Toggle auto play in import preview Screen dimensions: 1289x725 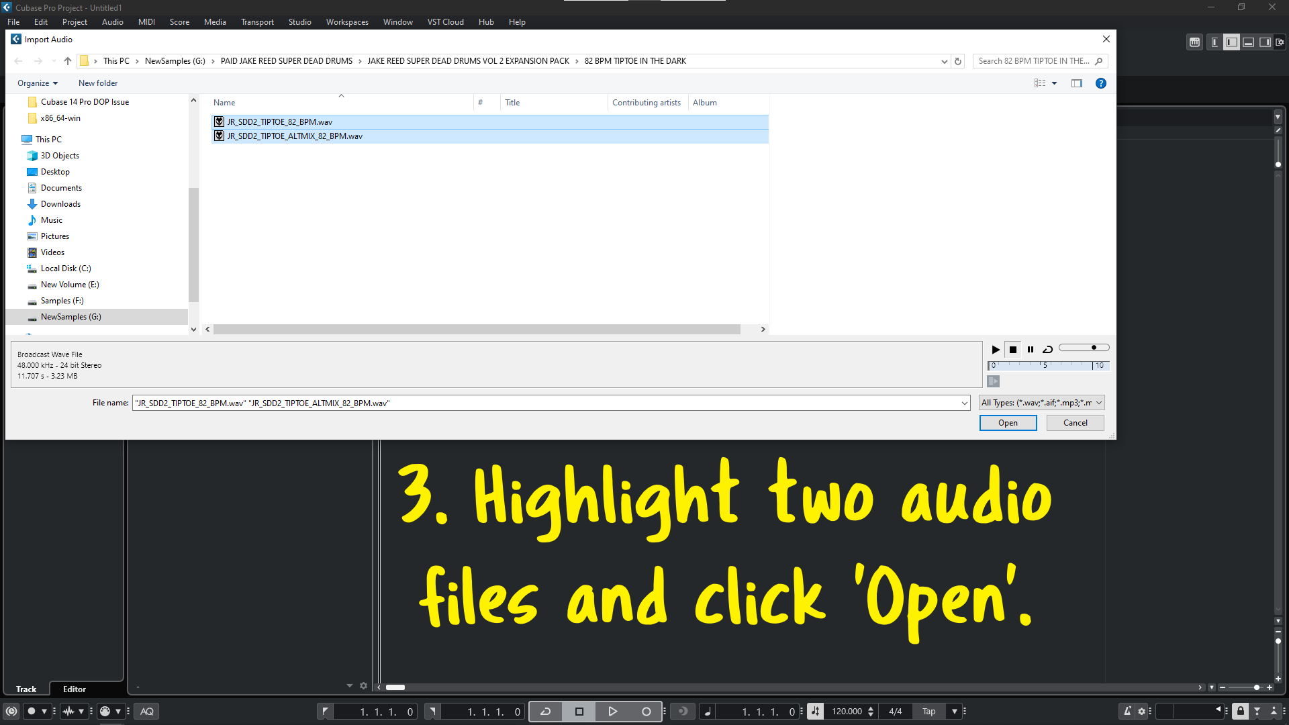click(994, 381)
